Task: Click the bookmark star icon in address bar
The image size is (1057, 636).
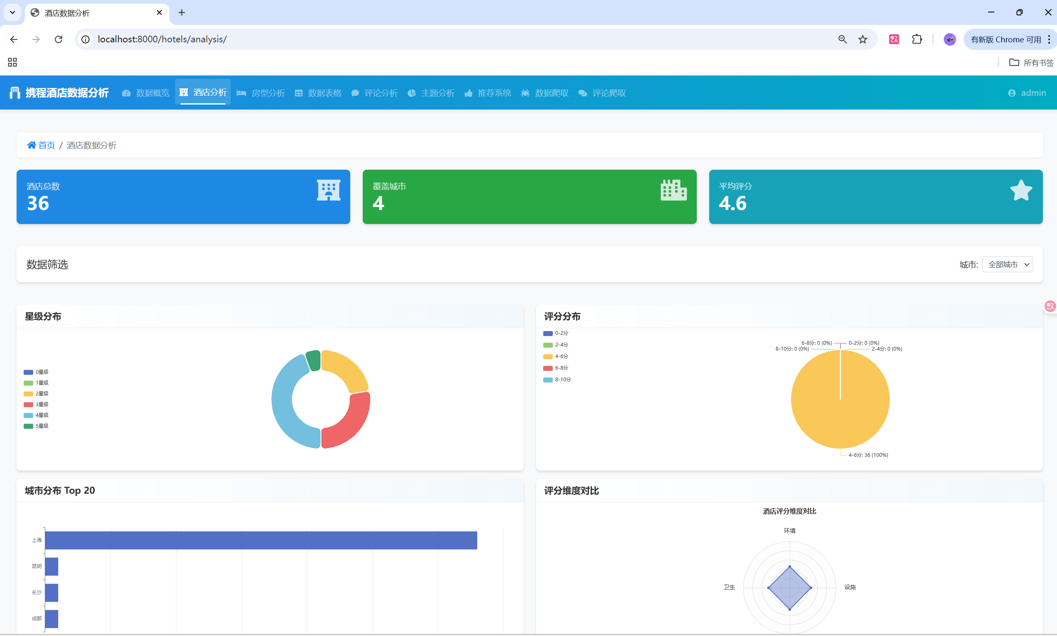Action: pyautogui.click(x=862, y=39)
